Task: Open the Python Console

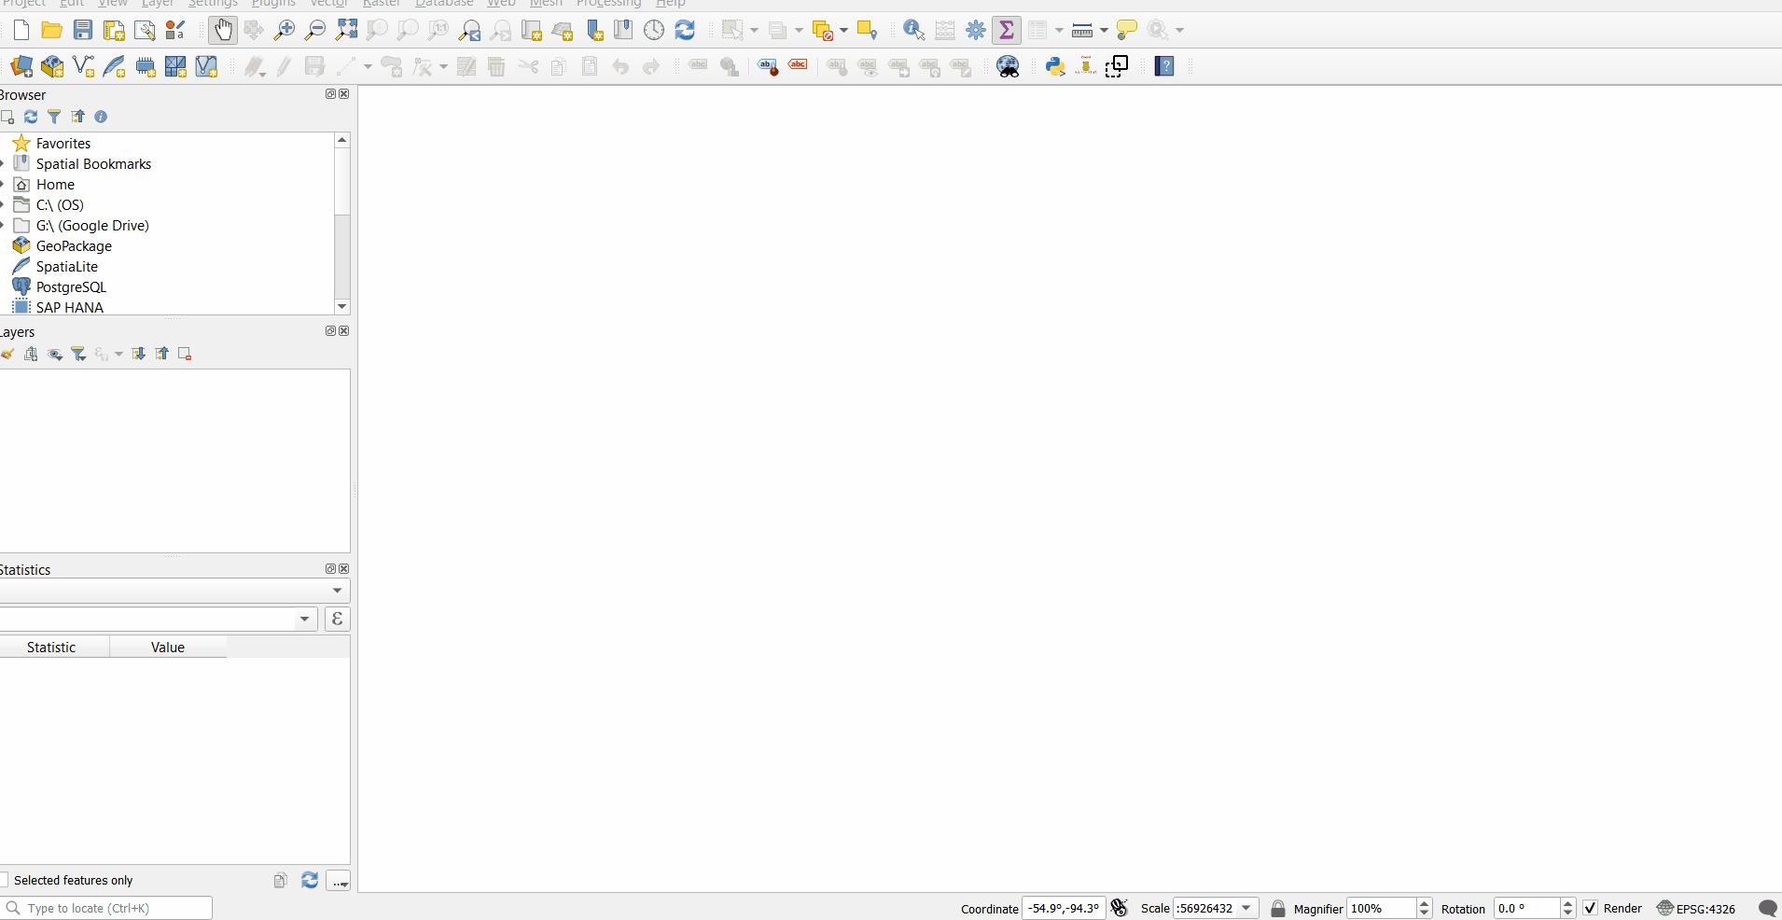Action: click(1055, 66)
